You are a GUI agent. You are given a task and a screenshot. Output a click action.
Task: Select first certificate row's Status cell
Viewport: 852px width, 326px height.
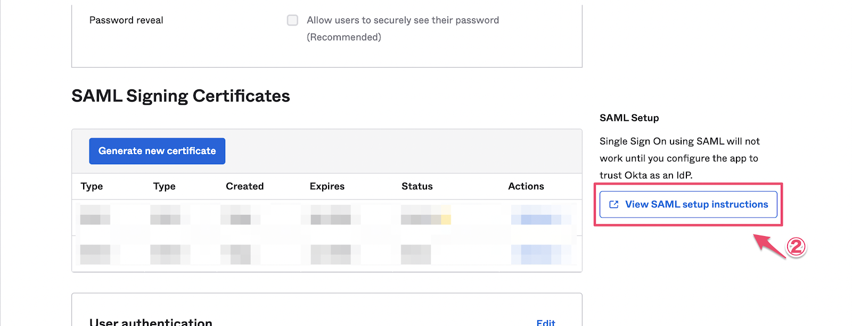click(426, 215)
